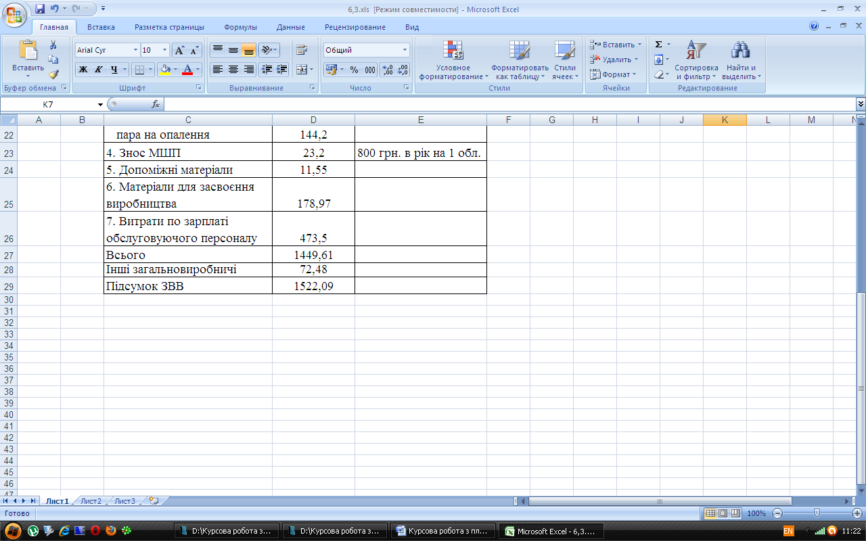Open the Лист2 worksheet

pos(91,501)
